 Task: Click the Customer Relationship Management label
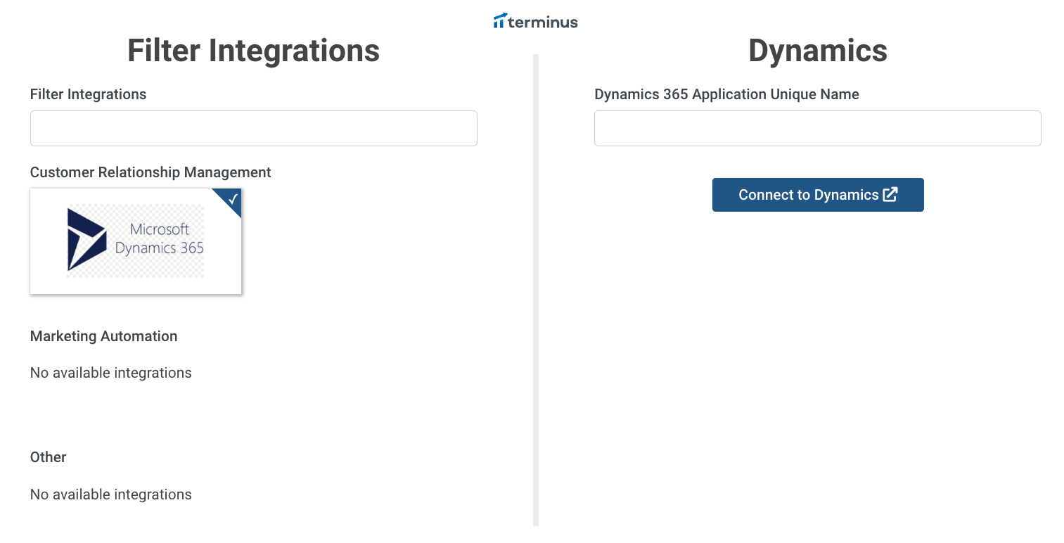tap(150, 172)
